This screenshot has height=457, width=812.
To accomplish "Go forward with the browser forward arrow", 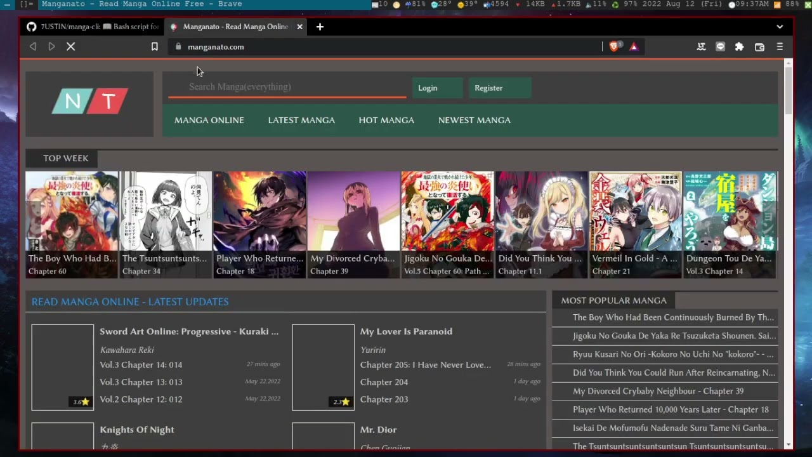I will [x=52, y=46].
